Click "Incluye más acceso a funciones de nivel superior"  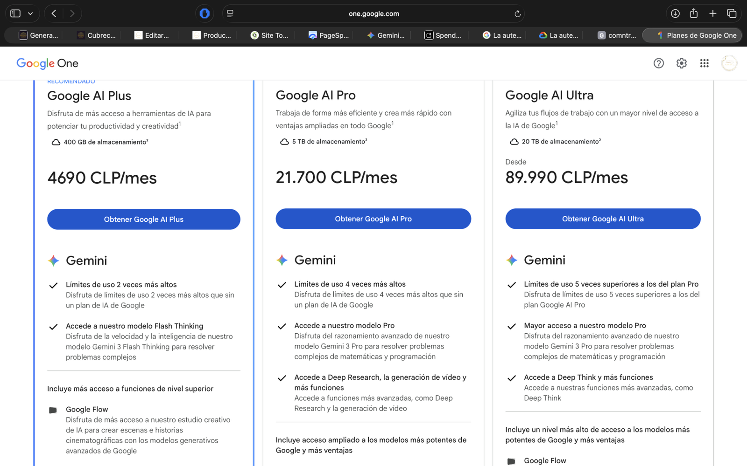[x=130, y=389]
